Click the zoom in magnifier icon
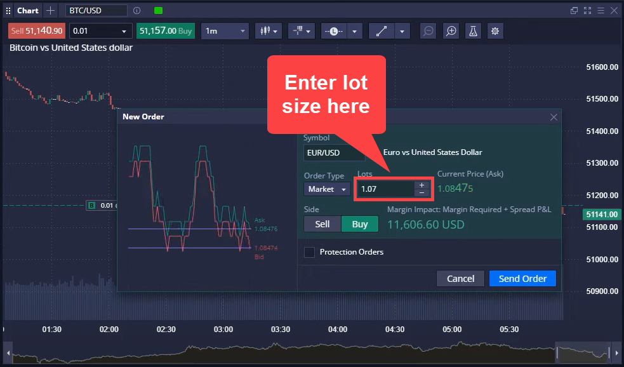Screen dimensions: 624x367 (x=450, y=31)
